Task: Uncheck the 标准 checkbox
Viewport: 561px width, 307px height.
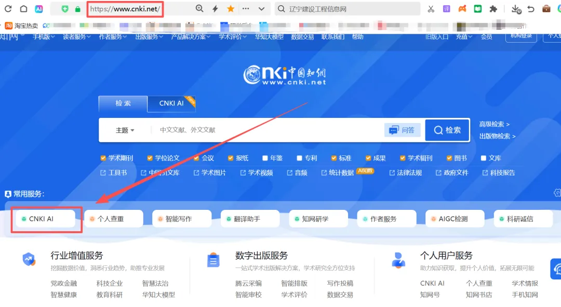Action: [334, 158]
